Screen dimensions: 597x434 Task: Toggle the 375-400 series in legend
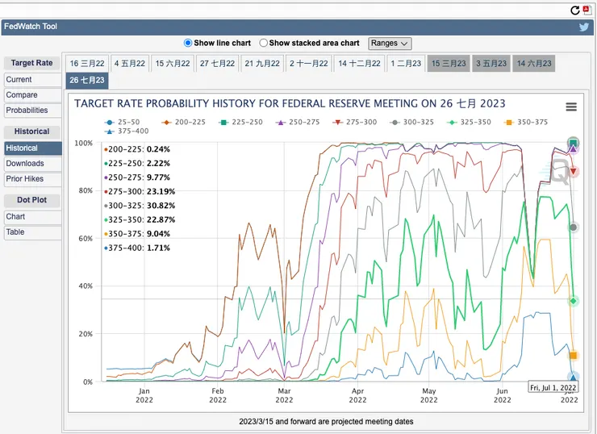click(127, 131)
